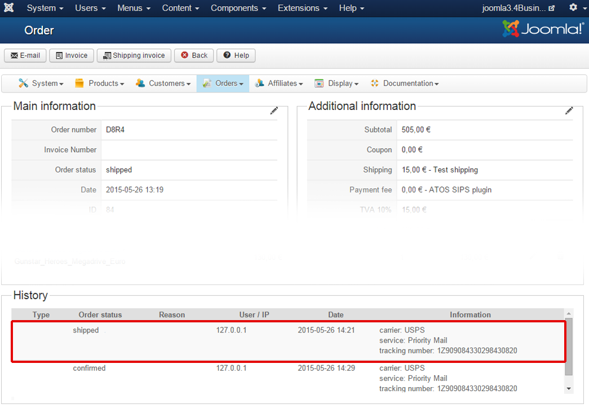589x408 pixels.
Task: Click the Joomla! brand logo
Action: [543, 29]
